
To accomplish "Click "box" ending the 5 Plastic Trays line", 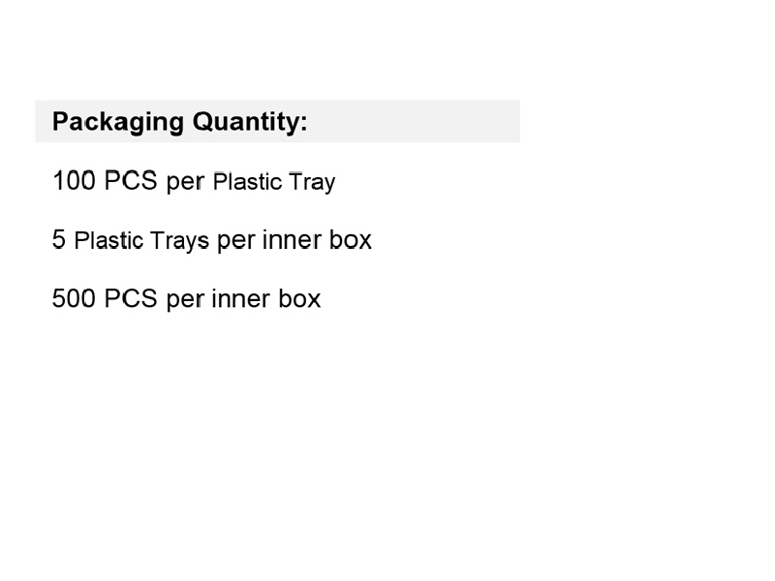I will 350,239.
